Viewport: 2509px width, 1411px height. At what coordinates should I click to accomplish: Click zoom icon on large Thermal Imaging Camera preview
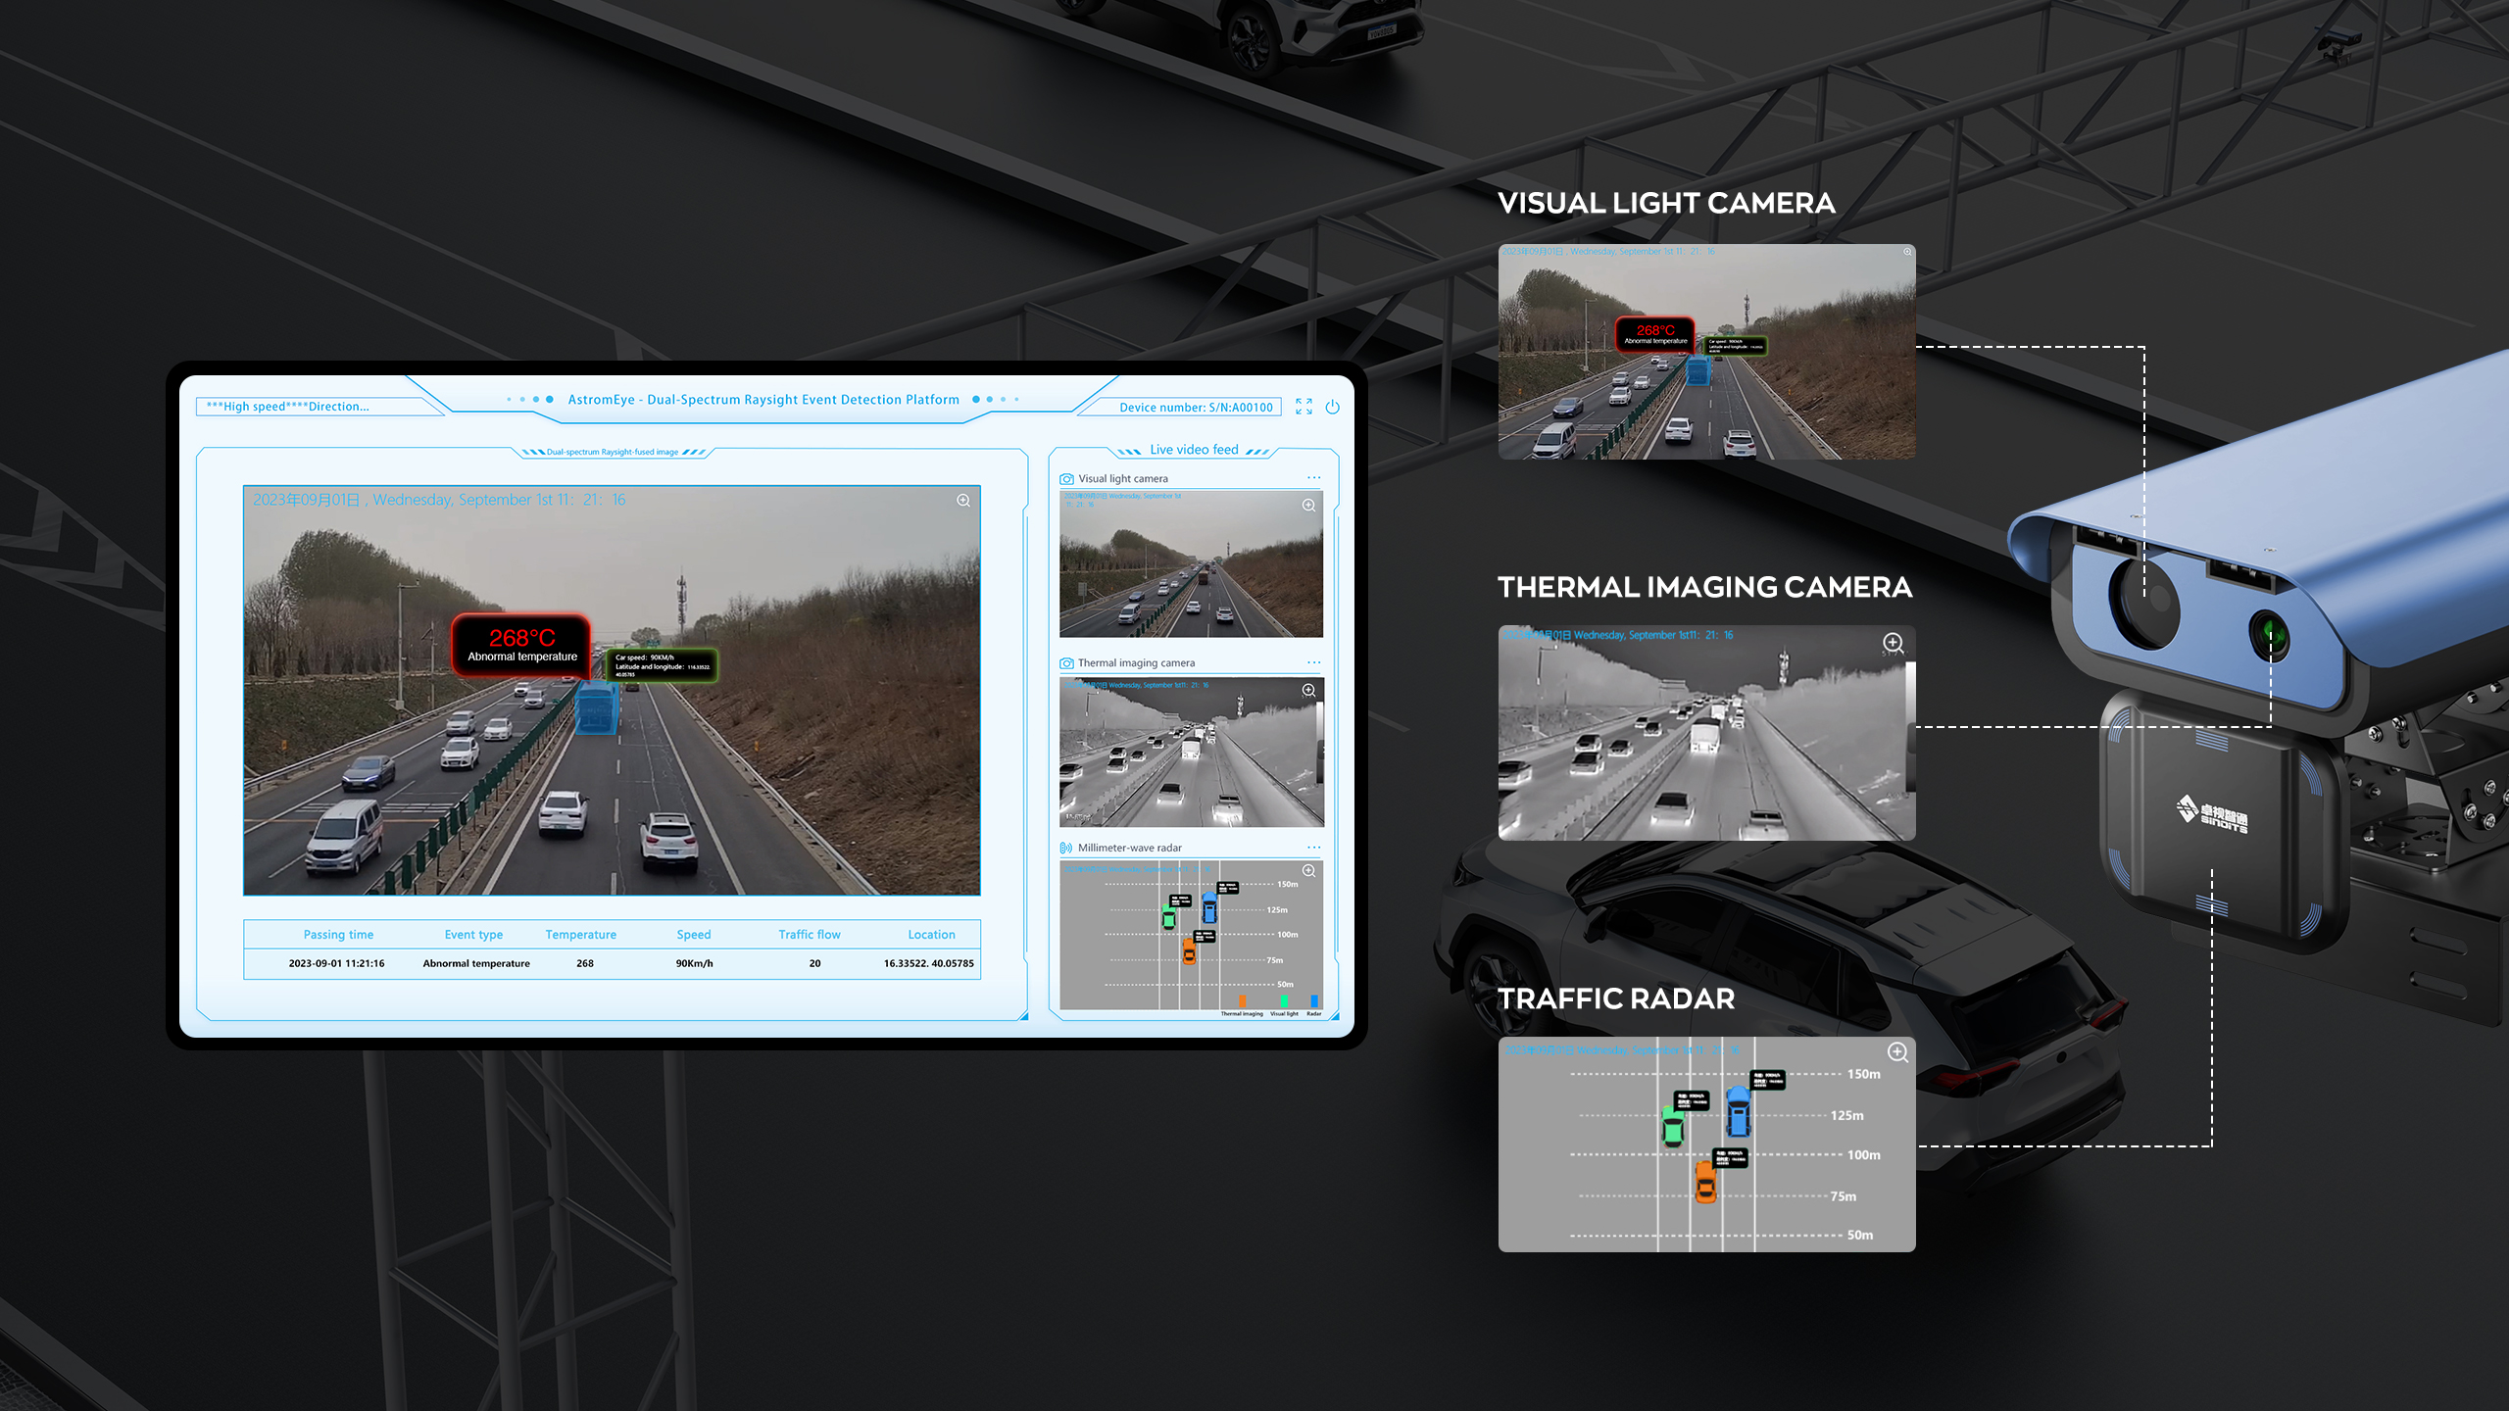[1893, 643]
